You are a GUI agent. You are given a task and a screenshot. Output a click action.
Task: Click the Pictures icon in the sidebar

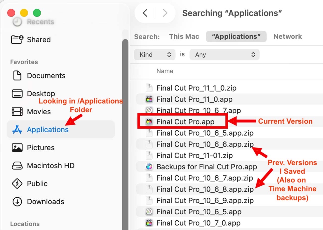pyautogui.click(x=17, y=148)
